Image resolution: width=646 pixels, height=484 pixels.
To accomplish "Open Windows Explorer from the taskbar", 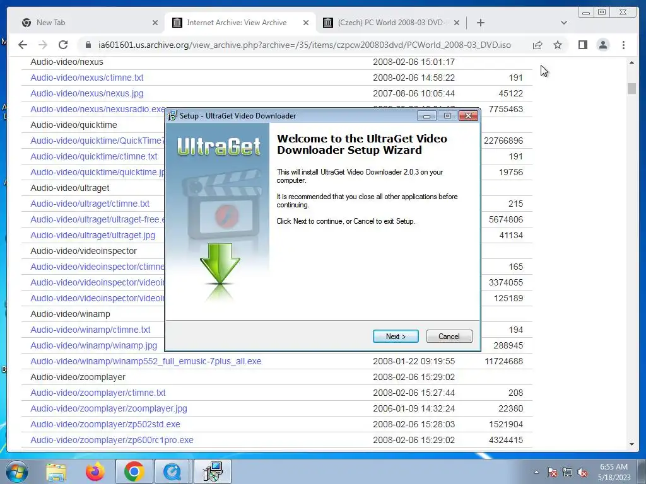I will coord(56,471).
